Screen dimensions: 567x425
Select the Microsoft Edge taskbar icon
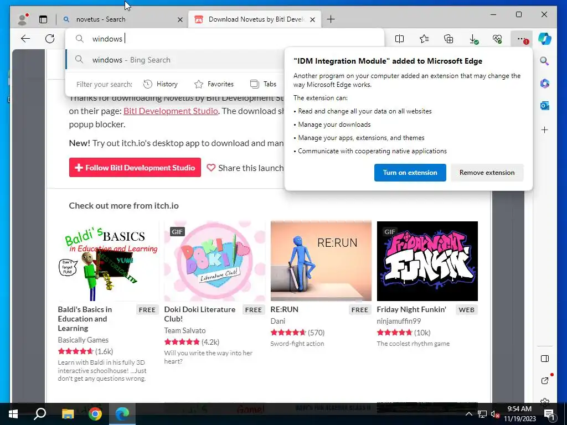pos(122,414)
